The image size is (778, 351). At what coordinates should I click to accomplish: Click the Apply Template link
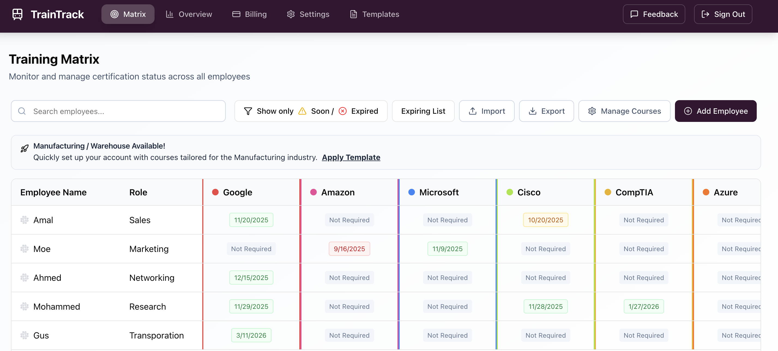[x=351, y=157]
